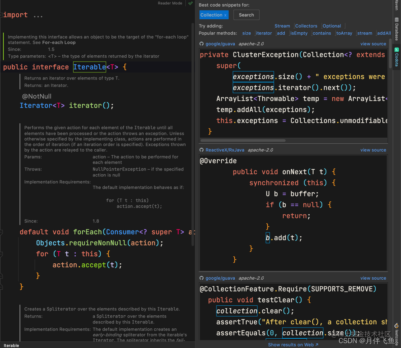This screenshot has height=348, width=401.
Task: Select the iterator popular method link
Action: click(264, 33)
